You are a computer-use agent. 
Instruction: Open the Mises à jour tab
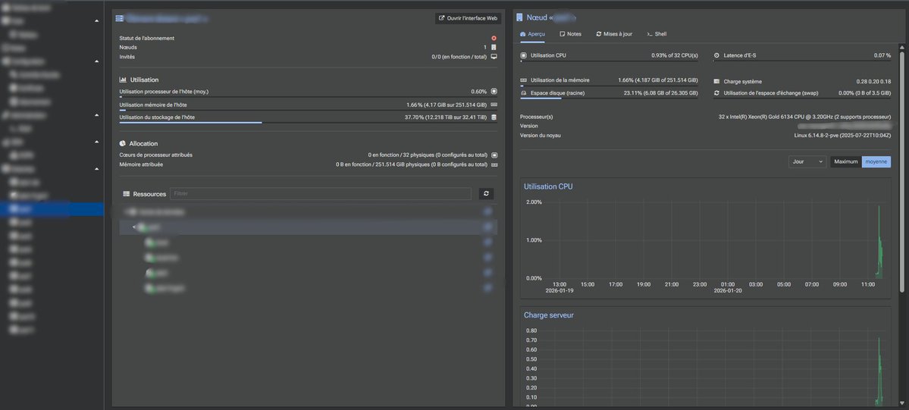tap(614, 34)
